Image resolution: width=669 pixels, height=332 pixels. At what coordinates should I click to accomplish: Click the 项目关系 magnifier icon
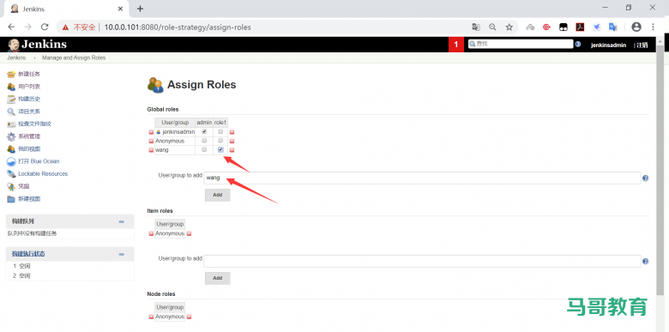tap(11, 112)
